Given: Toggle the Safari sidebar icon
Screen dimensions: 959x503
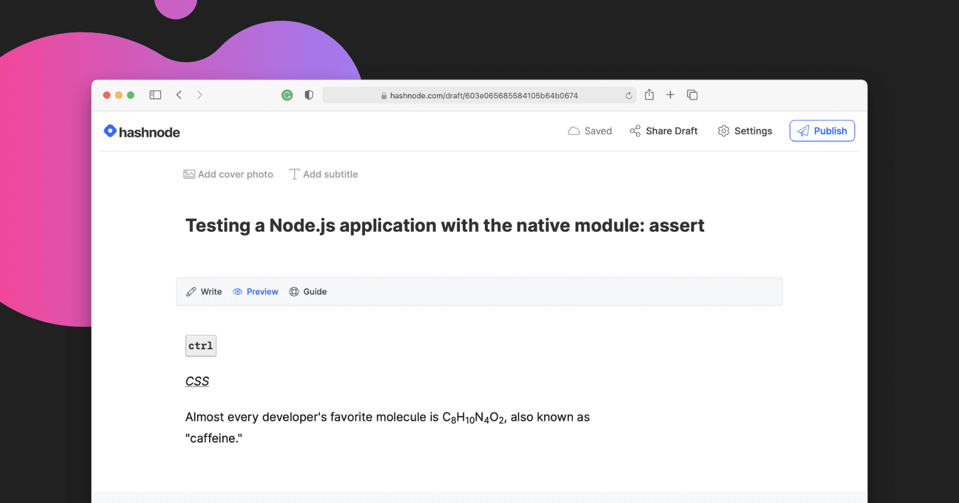Looking at the screenshot, I should [155, 95].
